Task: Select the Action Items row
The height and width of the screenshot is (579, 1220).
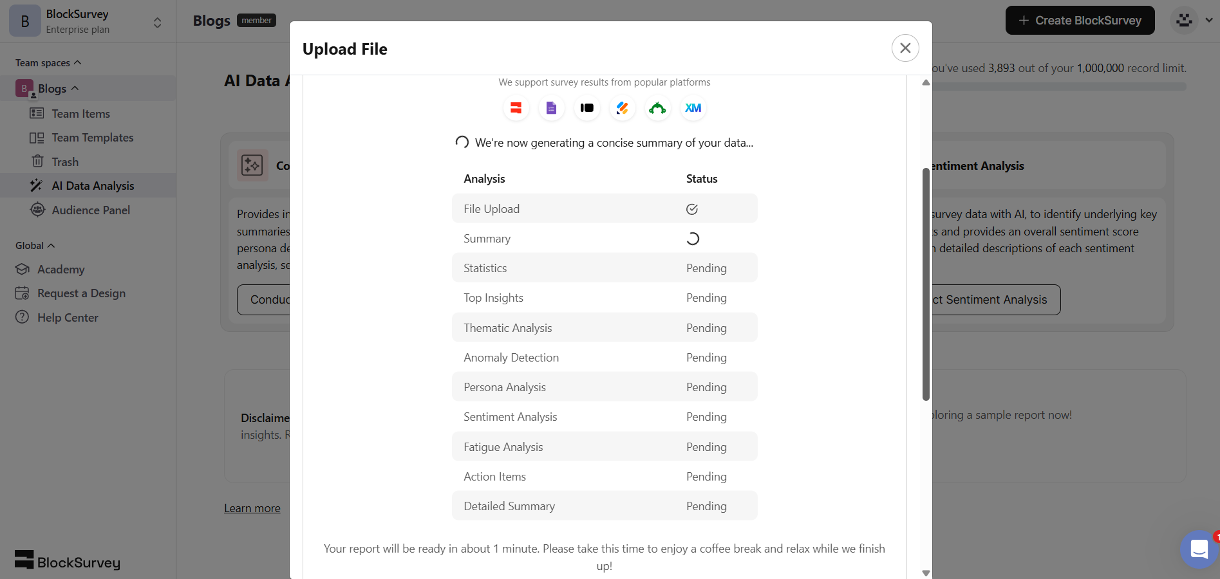Action: coord(605,477)
